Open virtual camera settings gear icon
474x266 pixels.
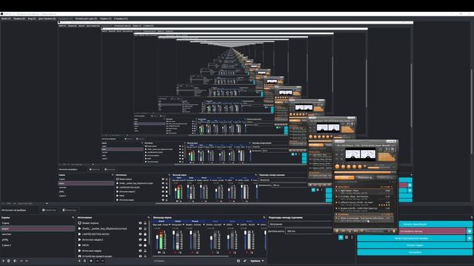pyautogui.click(x=470, y=238)
